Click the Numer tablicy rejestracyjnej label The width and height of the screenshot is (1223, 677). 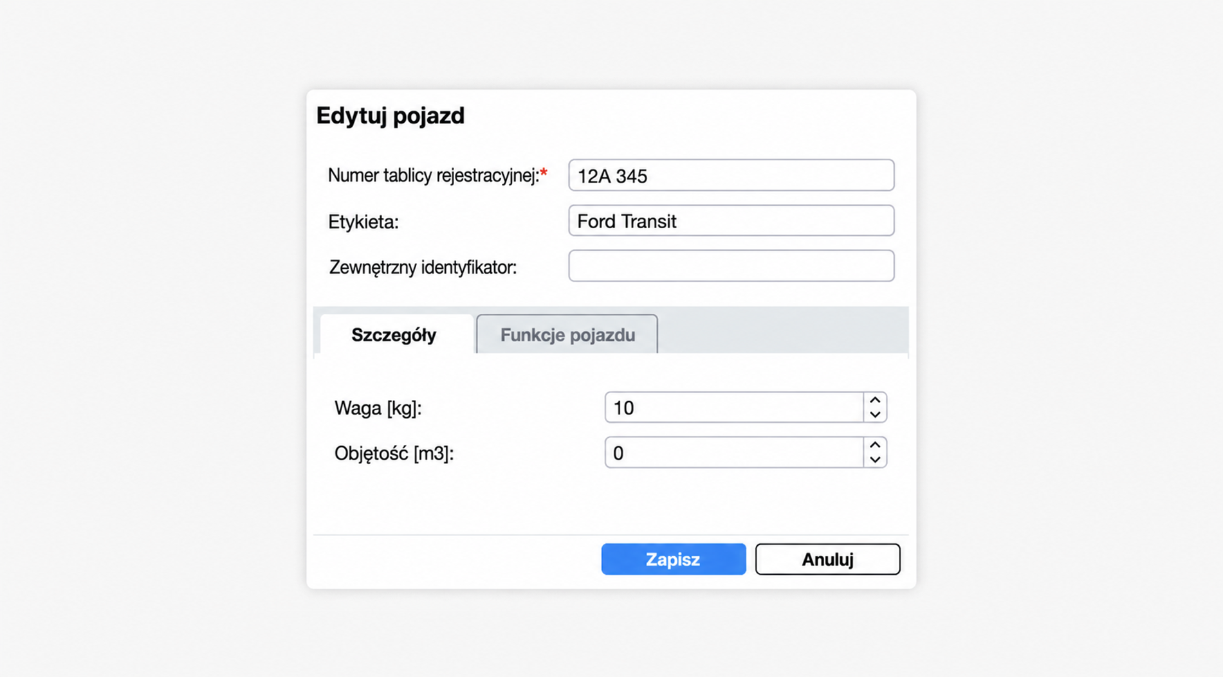[437, 176]
